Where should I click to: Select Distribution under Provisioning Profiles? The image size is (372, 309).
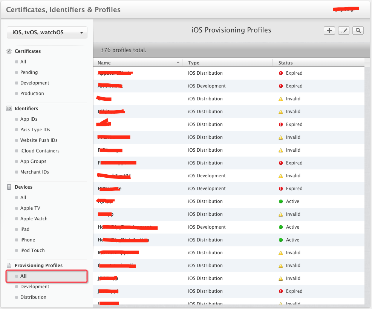33,297
